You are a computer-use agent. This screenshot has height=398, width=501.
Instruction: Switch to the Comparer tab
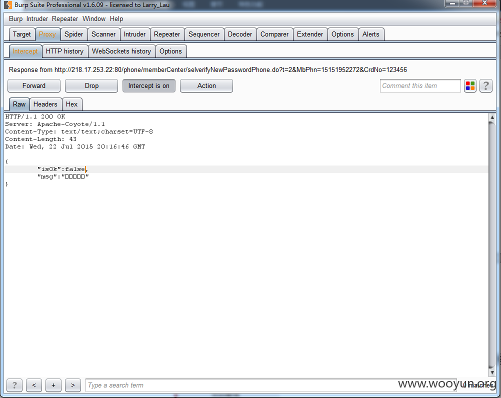(274, 34)
